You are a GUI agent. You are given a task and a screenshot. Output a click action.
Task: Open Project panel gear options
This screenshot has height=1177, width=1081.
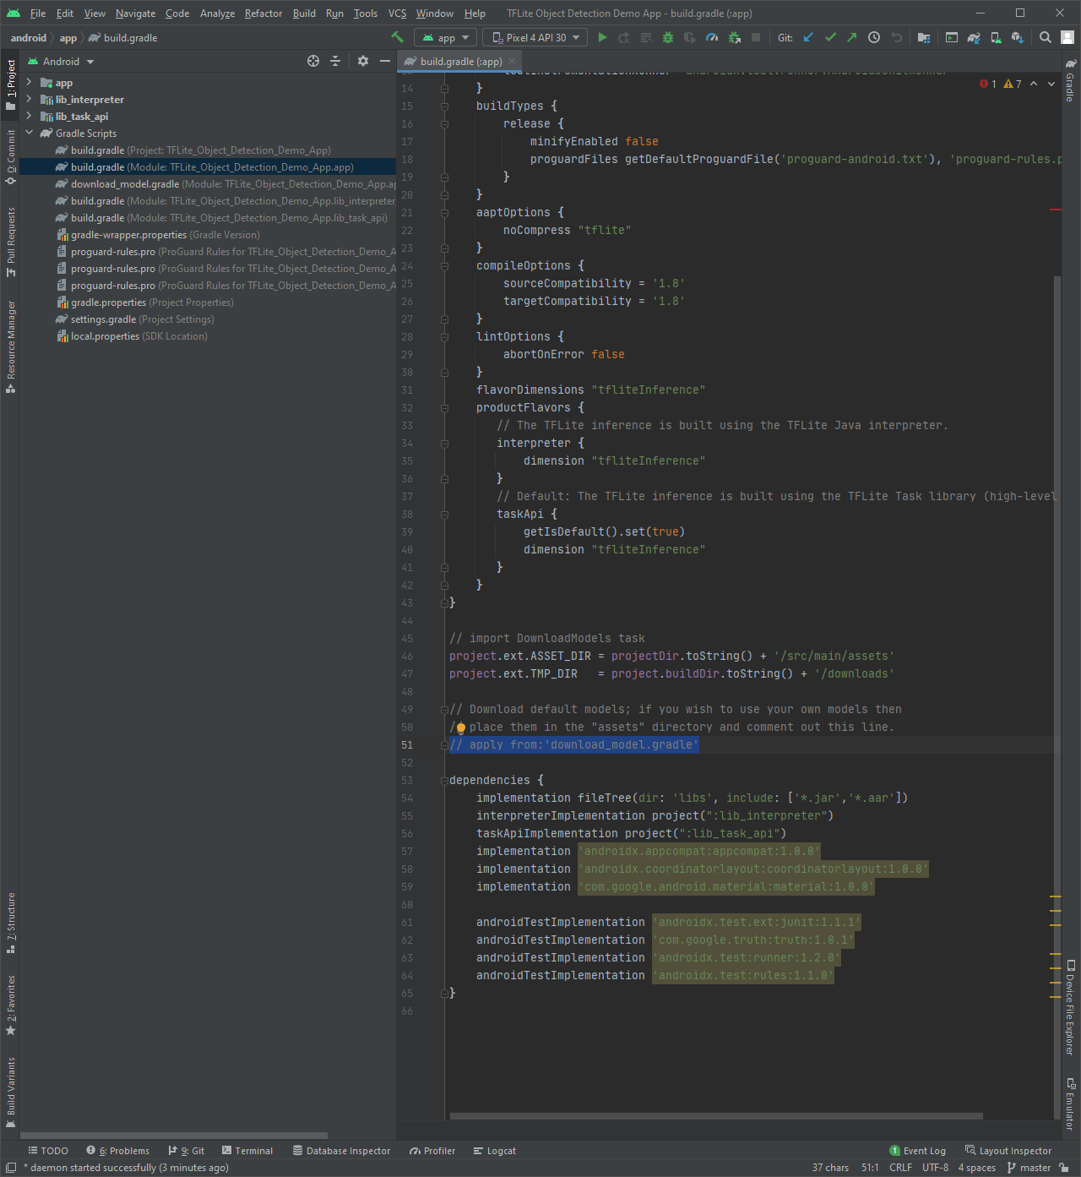[363, 61]
